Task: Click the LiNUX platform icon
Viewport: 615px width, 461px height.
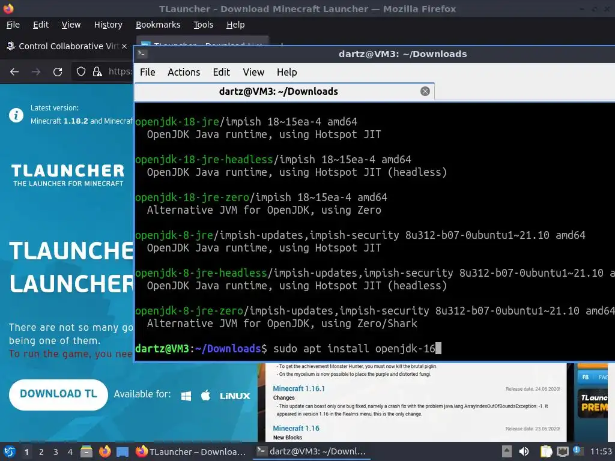Action: 235,396
